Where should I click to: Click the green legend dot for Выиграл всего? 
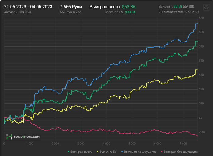point(68,151)
